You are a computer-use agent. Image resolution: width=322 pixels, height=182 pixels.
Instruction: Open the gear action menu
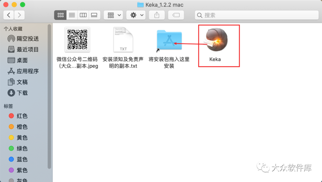click(136, 15)
